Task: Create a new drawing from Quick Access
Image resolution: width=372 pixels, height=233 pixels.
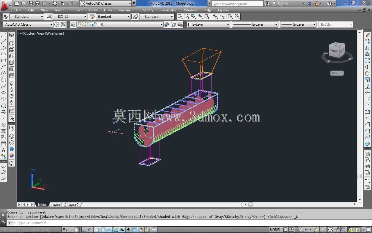Action: [x=17, y=3]
